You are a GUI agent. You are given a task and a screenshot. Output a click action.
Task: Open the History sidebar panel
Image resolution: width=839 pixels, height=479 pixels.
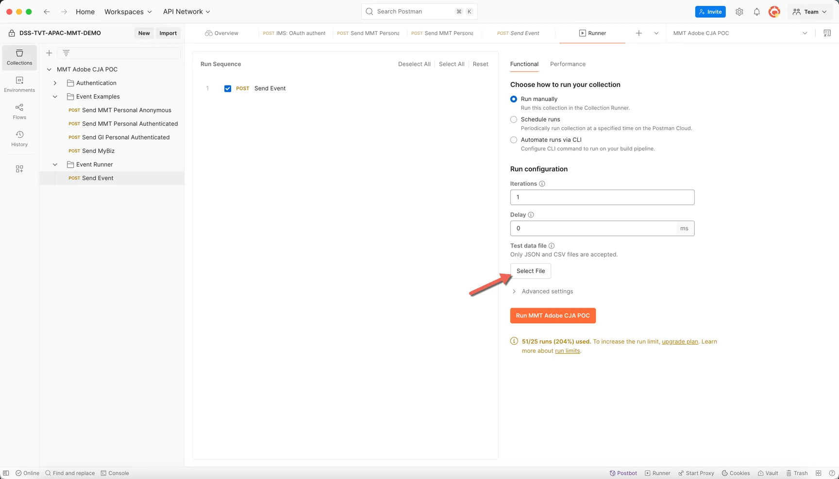point(19,139)
